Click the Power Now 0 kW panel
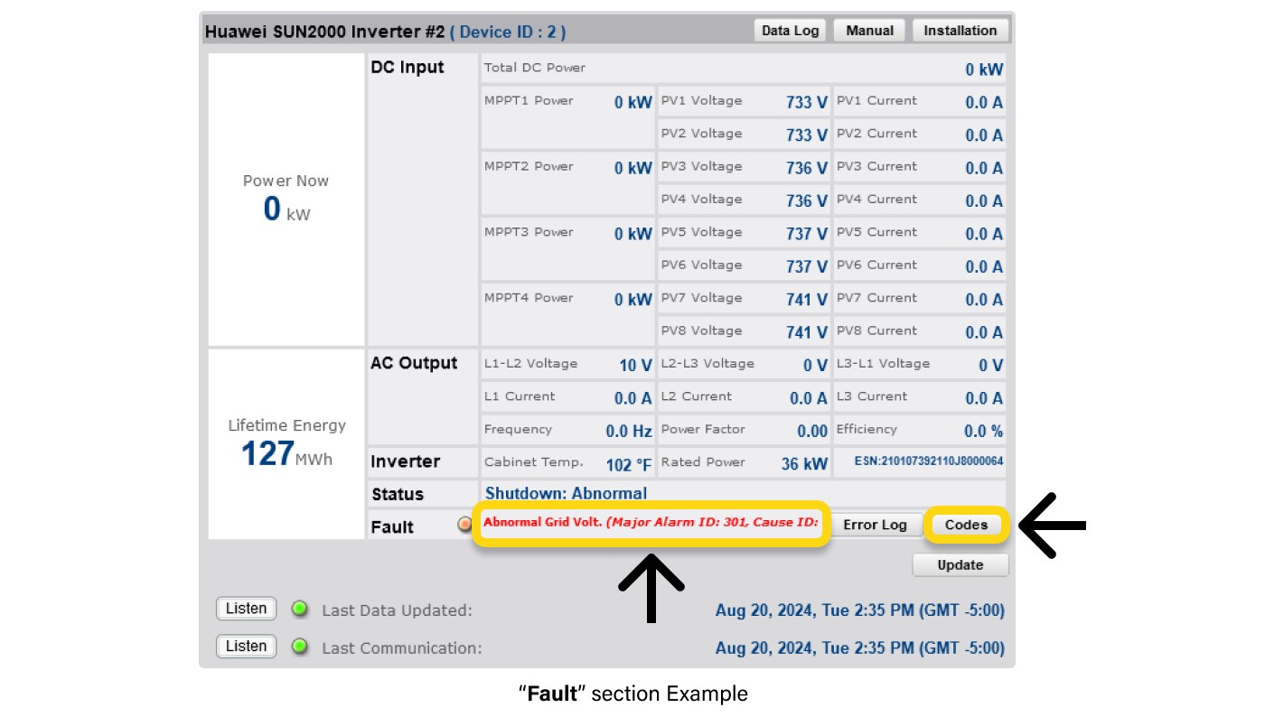Image resolution: width=1265 pixels, height=717 pixels. [286, 199]
